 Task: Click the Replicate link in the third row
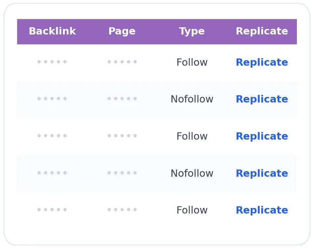click(x=262, y=136)
